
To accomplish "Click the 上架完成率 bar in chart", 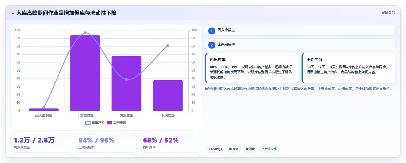I will 85,73.
